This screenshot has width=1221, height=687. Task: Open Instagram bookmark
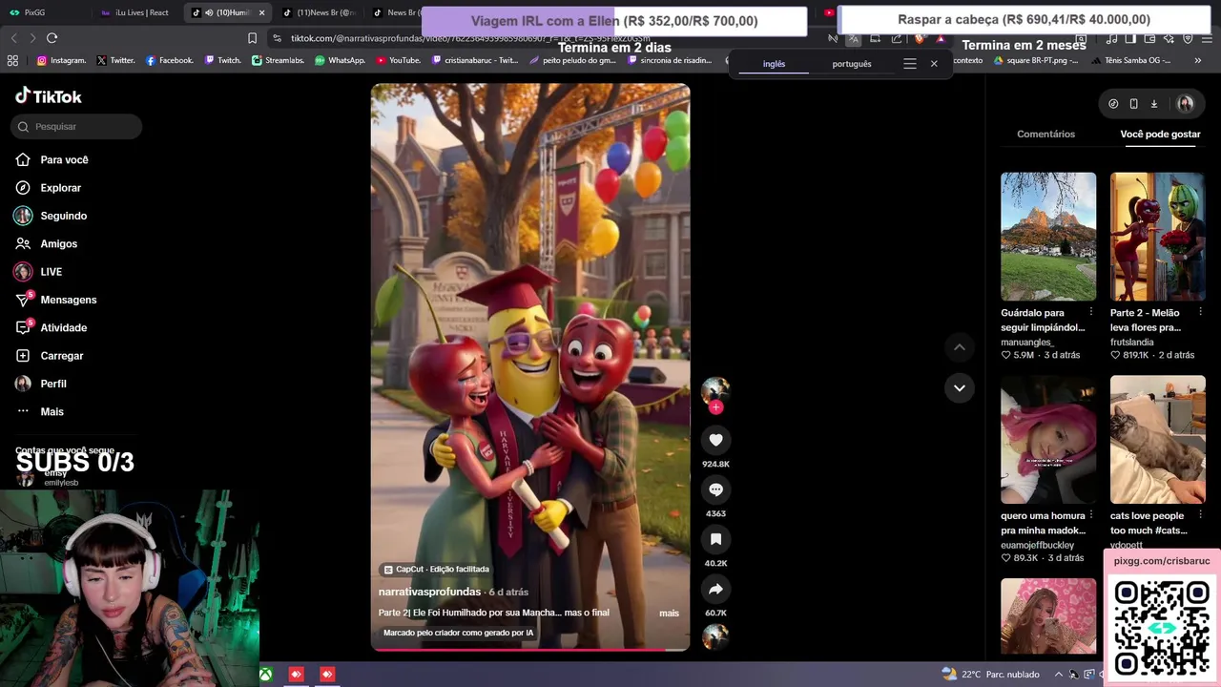[61, 60]
